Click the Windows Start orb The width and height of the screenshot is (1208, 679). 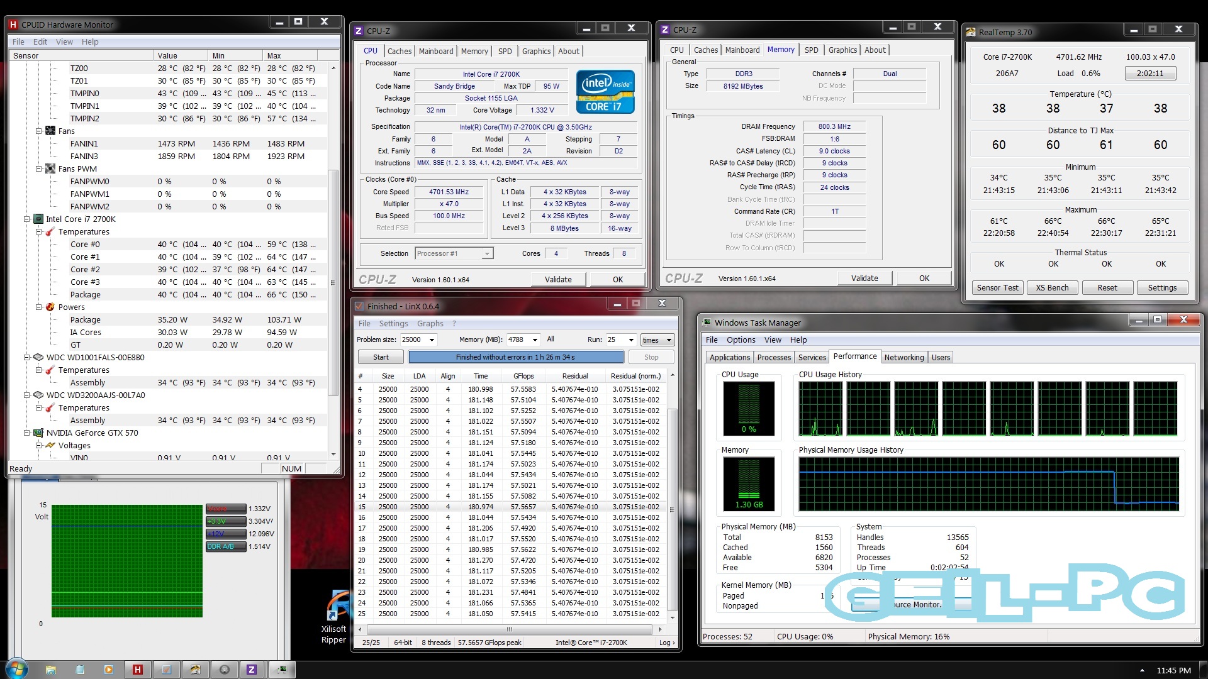(x=17, y=669)
